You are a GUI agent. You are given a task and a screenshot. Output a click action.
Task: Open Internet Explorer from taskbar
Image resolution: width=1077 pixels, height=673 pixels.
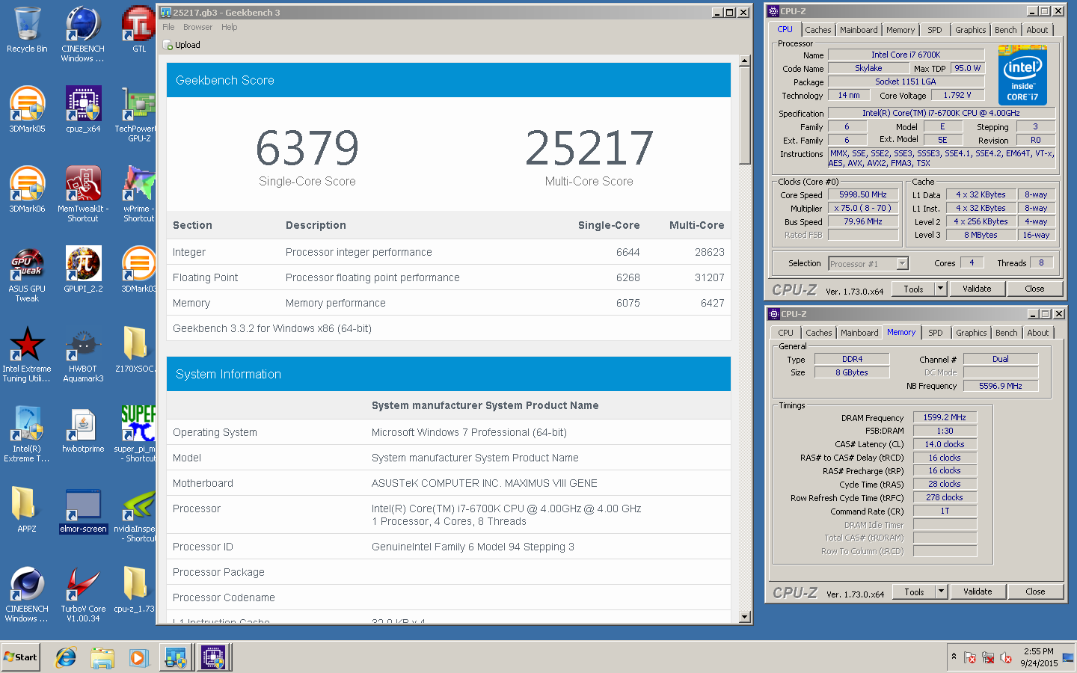pos(66,657)
